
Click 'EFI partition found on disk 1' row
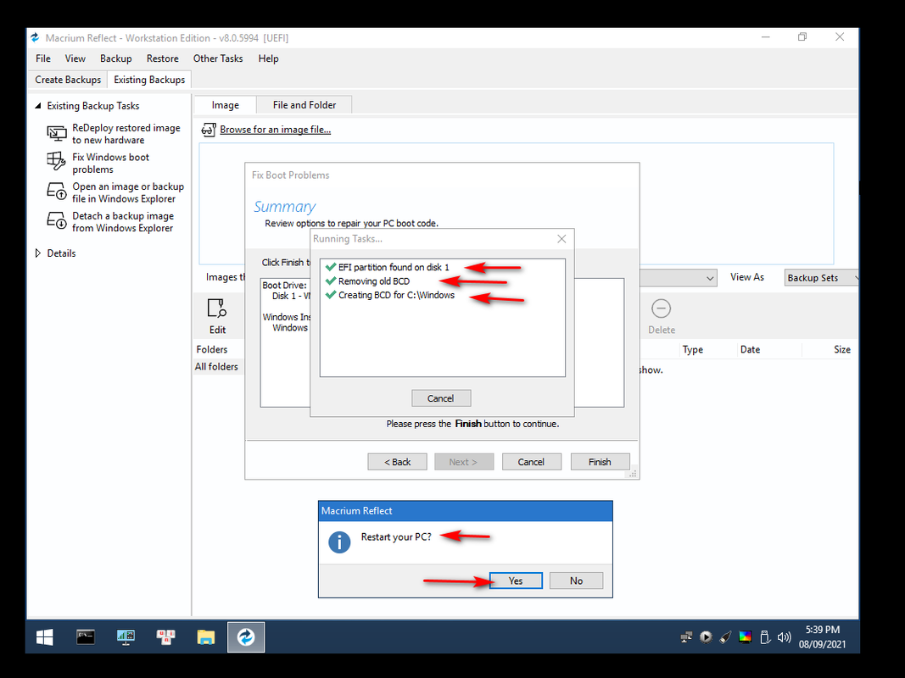click(388, 267)
